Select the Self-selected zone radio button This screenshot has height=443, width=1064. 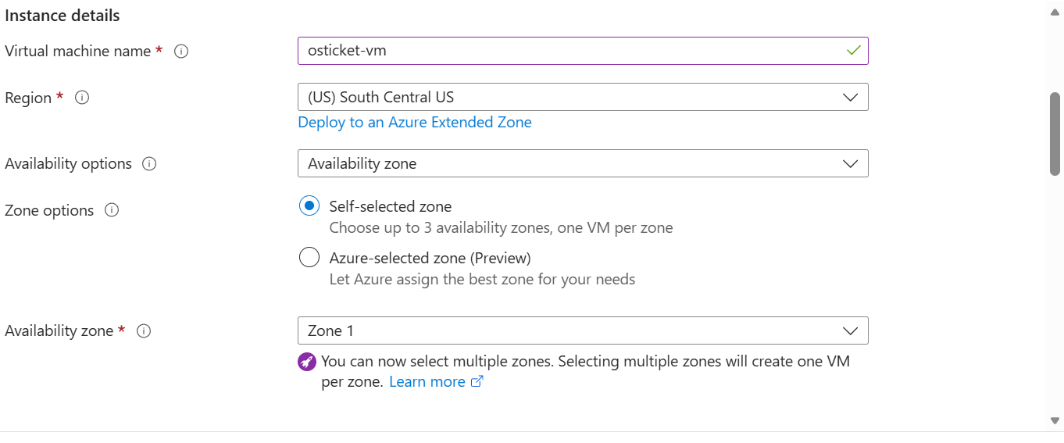309,206
